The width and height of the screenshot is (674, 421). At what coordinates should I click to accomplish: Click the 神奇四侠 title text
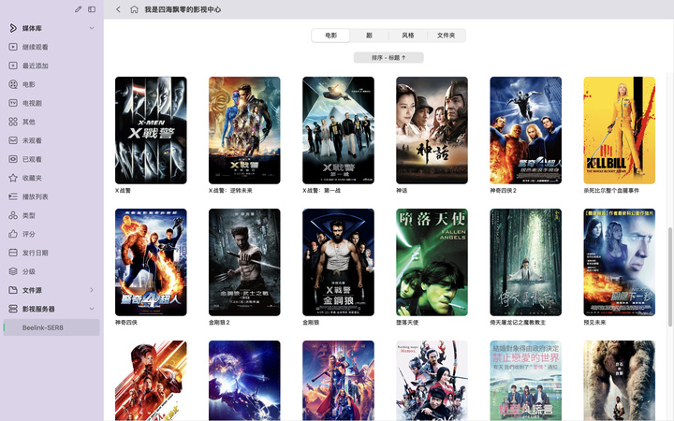[126, 322]
